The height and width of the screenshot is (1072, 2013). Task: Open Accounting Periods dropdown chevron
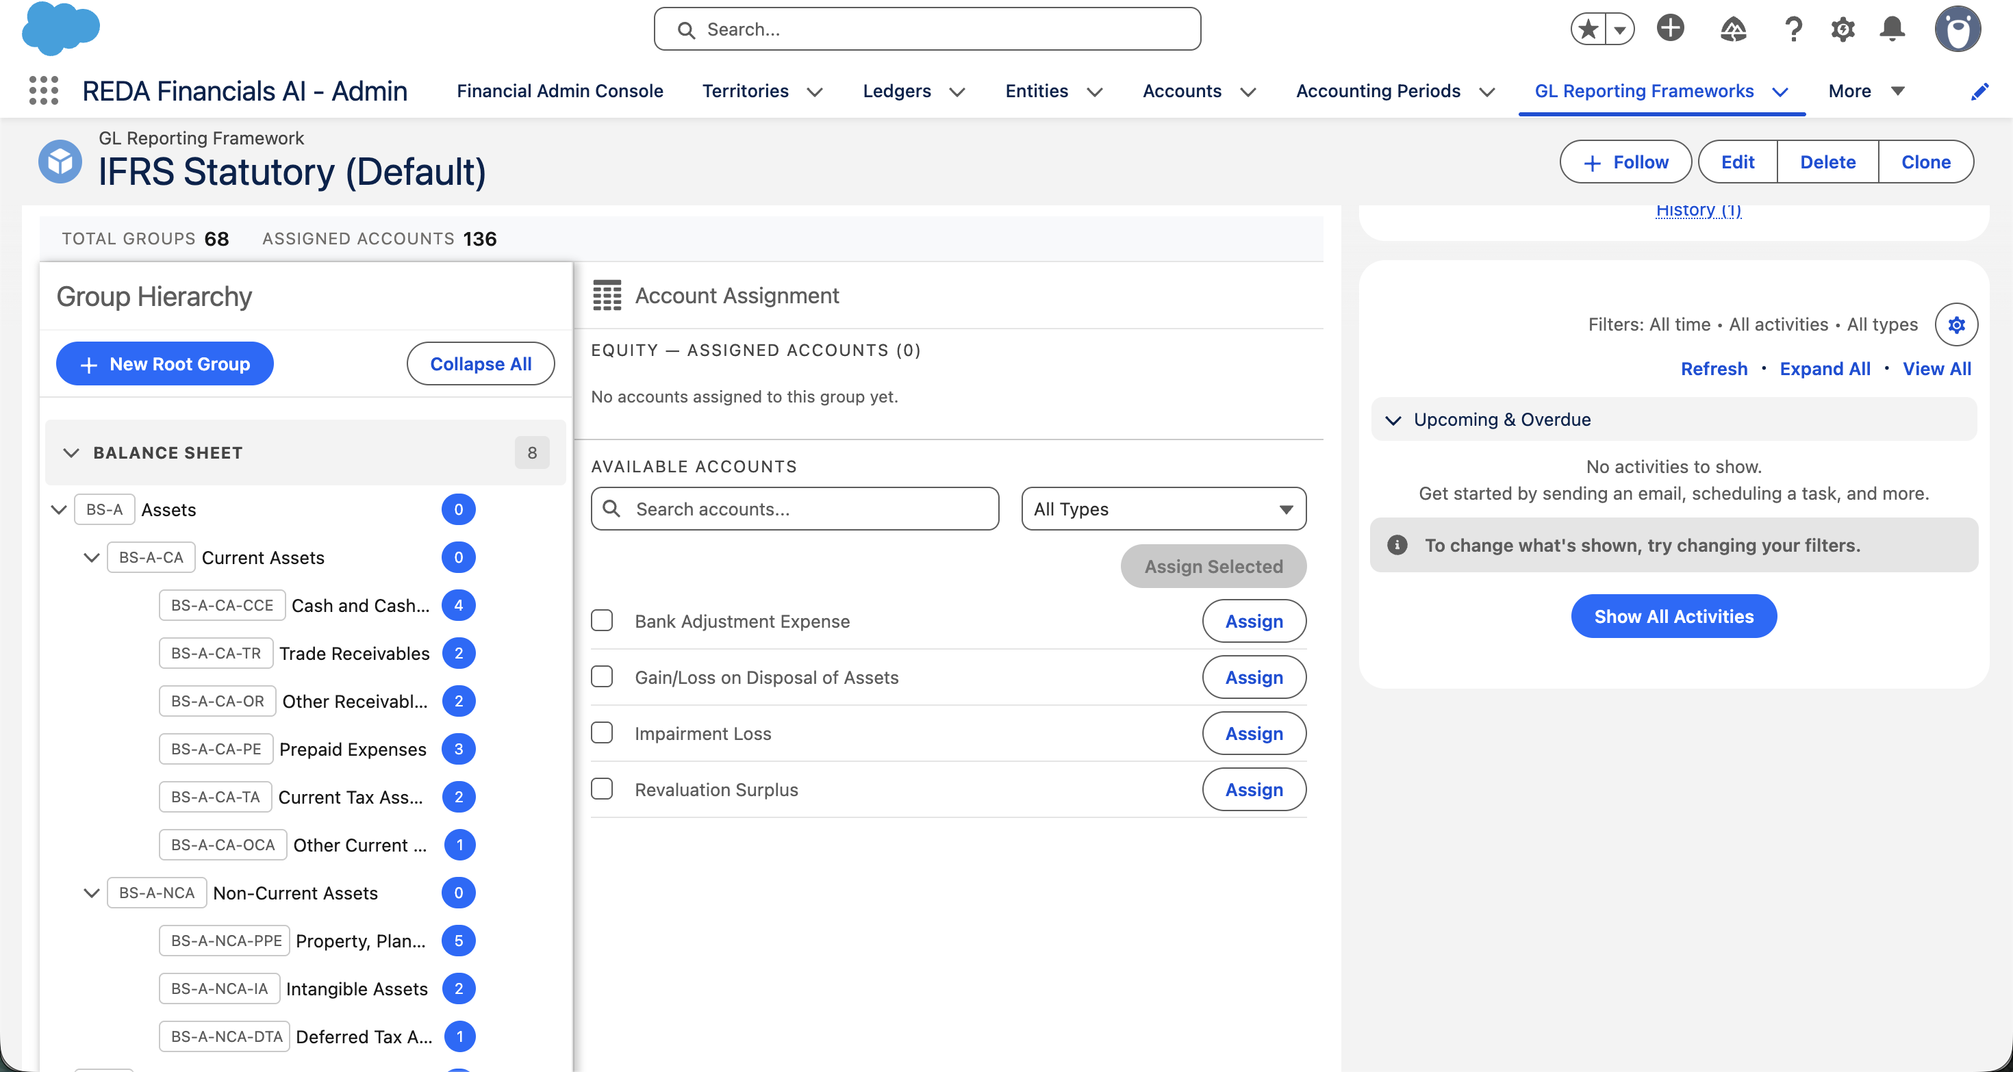[x=1487, y=92]
